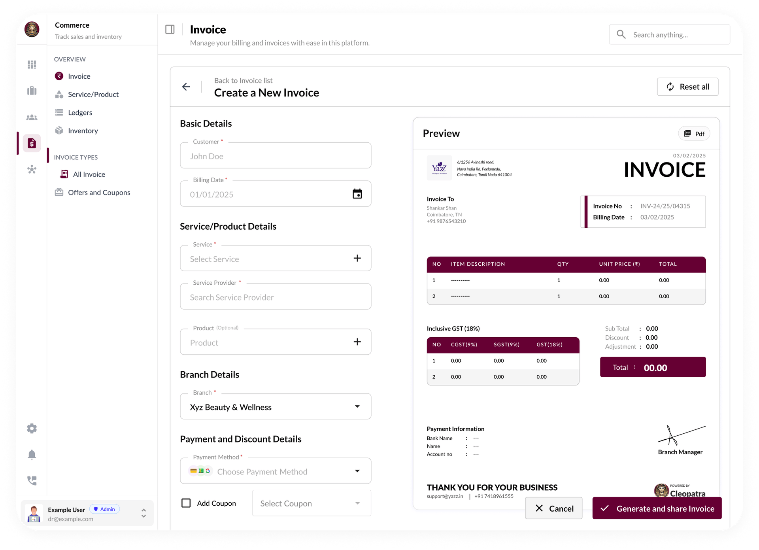Screen dimensions: 759x550
Task: Open the customers icon in the sidebar
Action: coord(32,117)
